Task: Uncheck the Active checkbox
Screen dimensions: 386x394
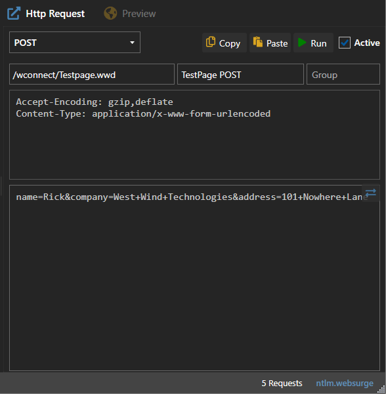Action: pyautogui.click(x=344, y=43)
